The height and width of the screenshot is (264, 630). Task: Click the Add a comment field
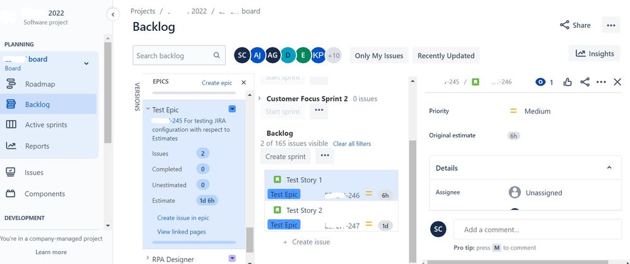(537, 229)
